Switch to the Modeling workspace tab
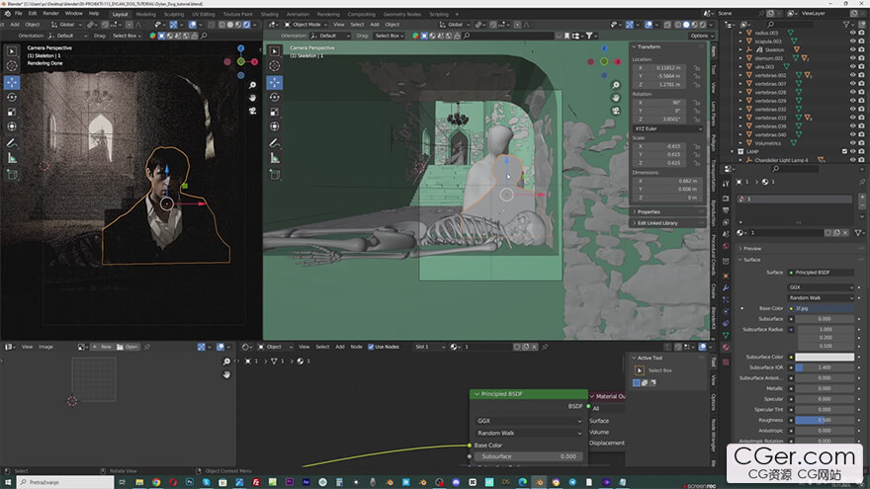The image size is (870, 489). pos(145,14)
